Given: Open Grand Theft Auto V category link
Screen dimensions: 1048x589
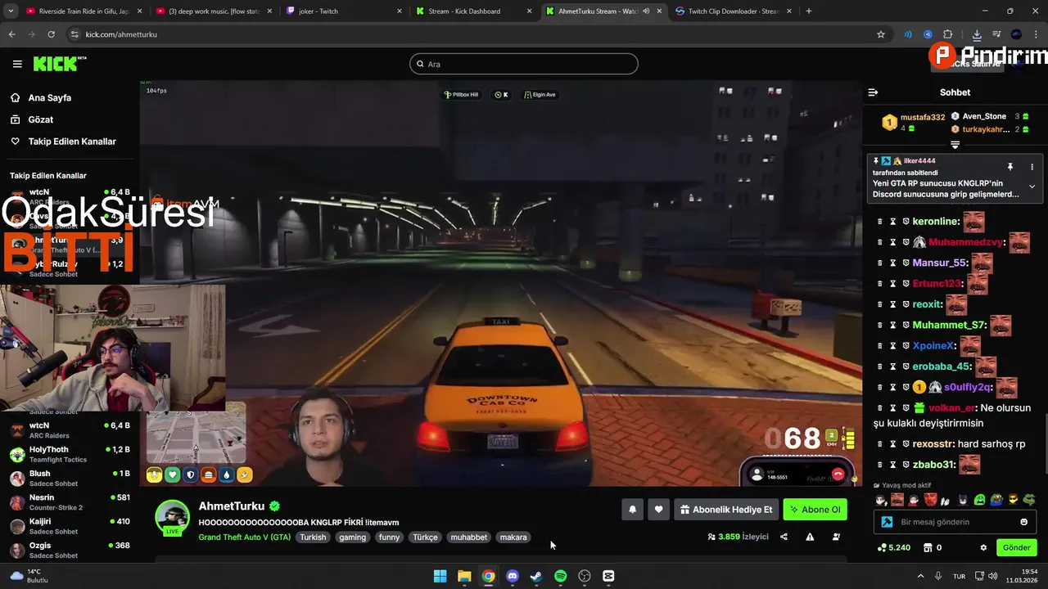Looking at the screenshot, I should (244, 537).
